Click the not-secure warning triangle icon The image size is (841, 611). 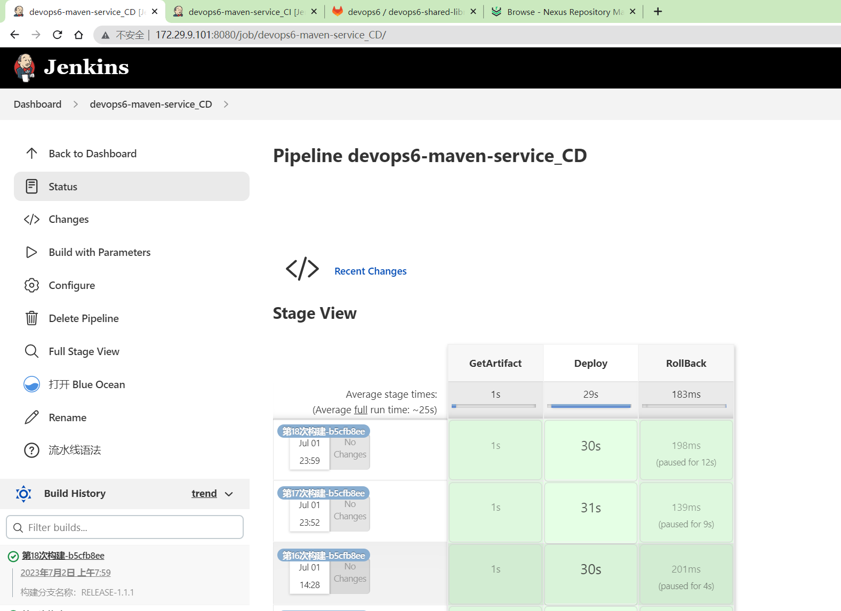[106, 35]
